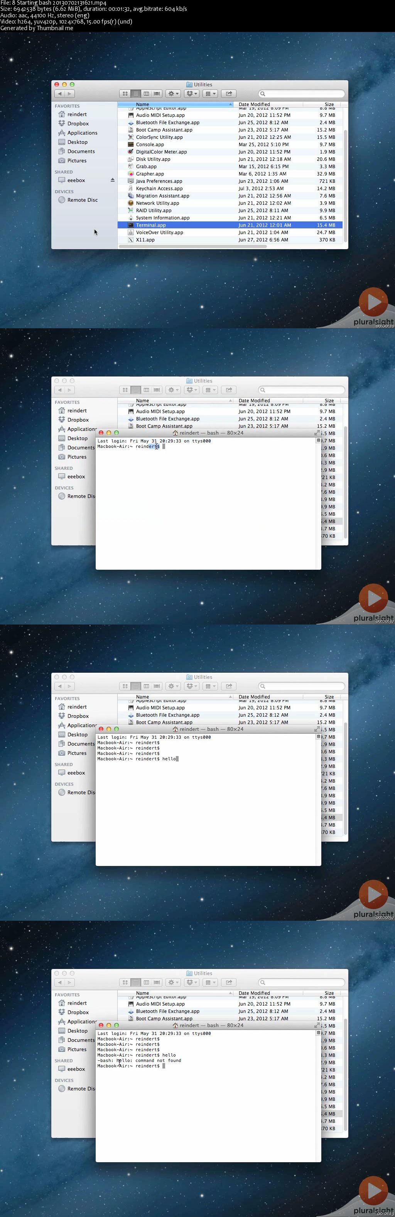Focus the search field in active Finder window

pos(301,94)
